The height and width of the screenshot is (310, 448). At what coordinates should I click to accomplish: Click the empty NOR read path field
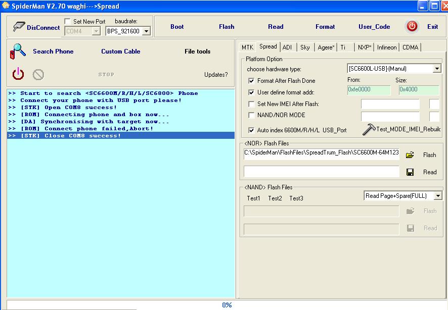click(x=322, y=171)
